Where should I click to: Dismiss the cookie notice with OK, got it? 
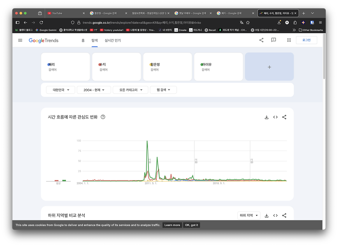click(191, 225)
